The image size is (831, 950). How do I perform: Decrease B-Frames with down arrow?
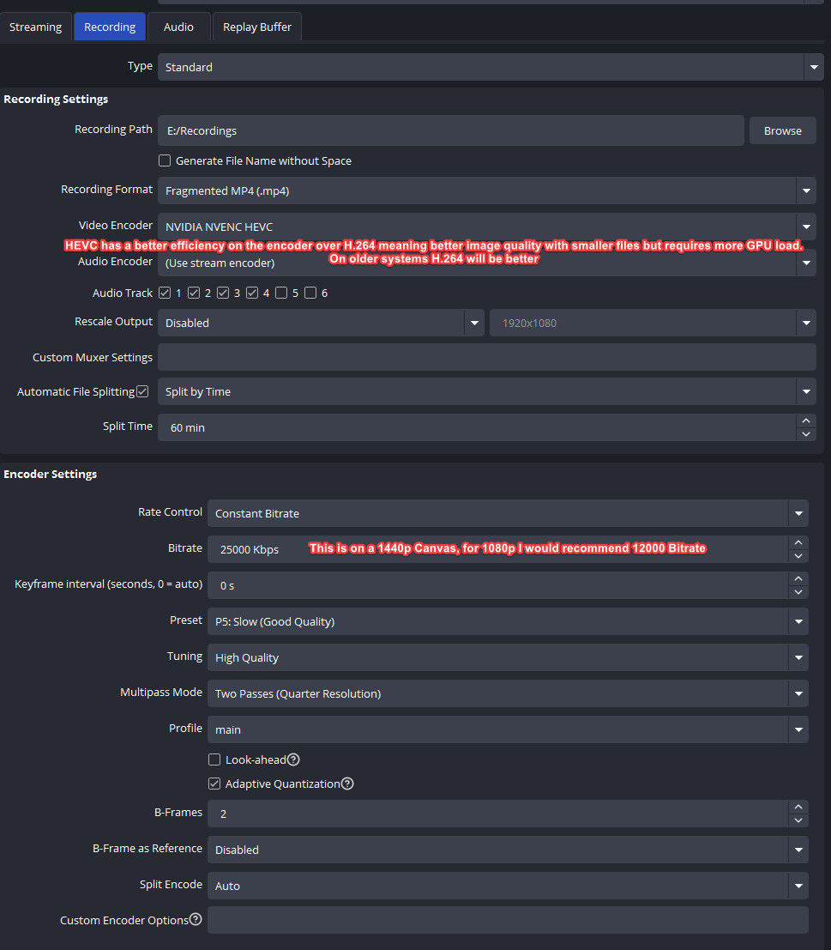[798, 821]
